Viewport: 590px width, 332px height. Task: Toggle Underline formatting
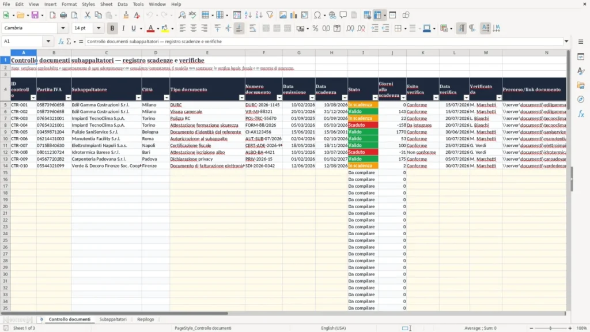coord(133,28)
